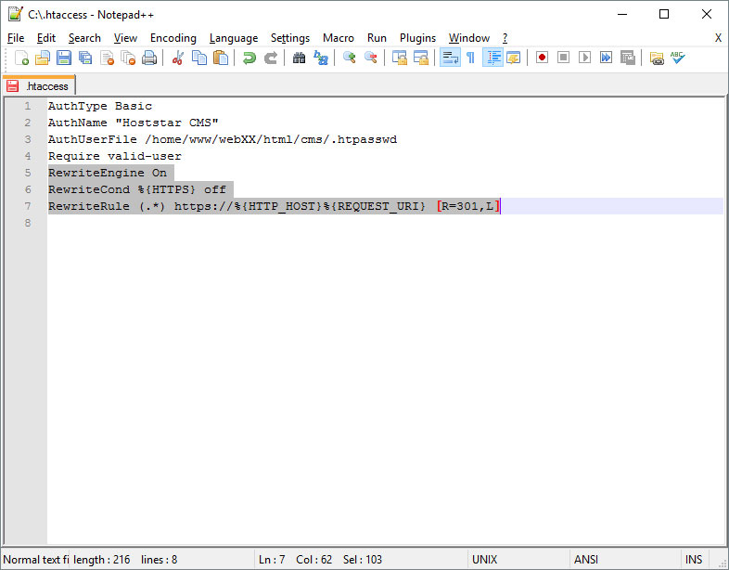
Task: Open the Language menu
Action: coord(234,38)
